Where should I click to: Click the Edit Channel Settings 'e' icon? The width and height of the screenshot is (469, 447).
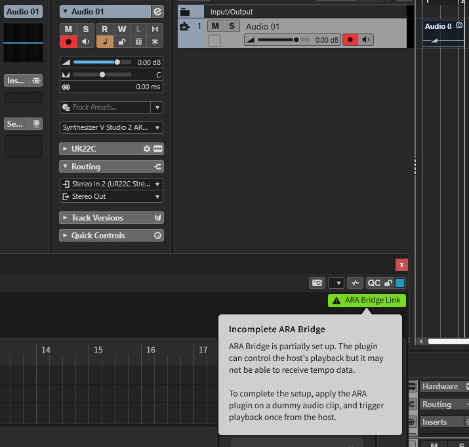click(x=157, y=12)
